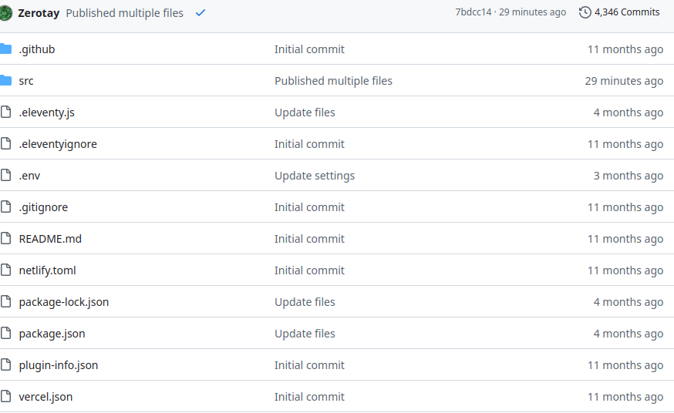Click the .env file icon
674x413 pixels.
[6, 176]
